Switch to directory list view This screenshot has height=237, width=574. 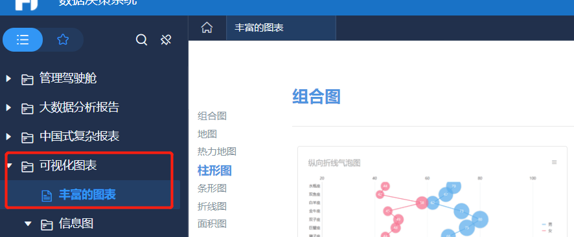click(23, 39)
